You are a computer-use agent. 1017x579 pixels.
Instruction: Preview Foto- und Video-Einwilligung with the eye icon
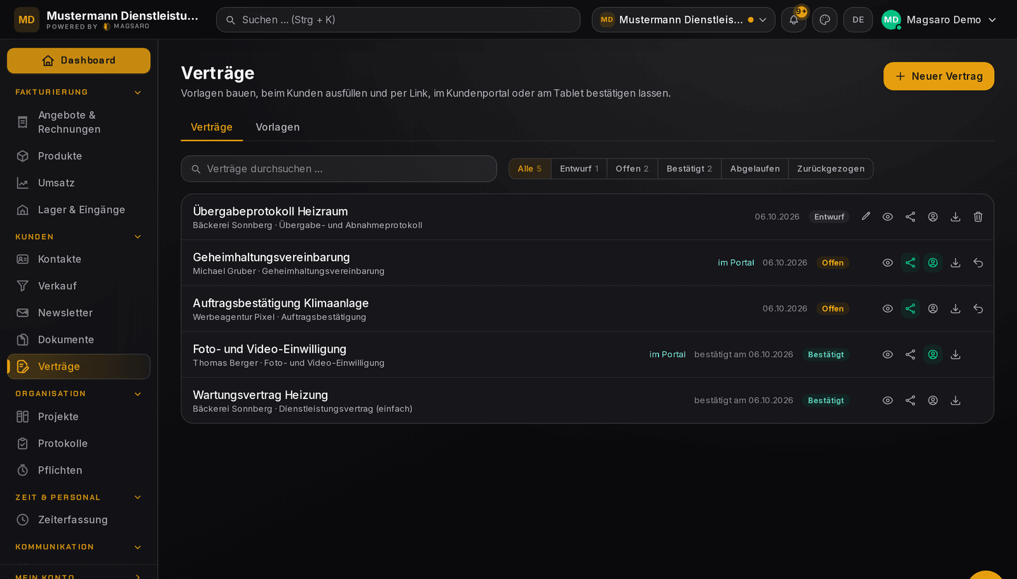tap(888, 354)
